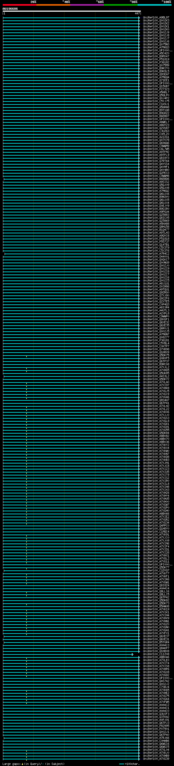Select the label UniRef100_C7SBJ4

156,687
